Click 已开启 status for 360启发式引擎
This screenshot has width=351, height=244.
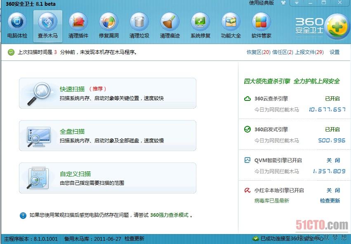click(332, 130)
